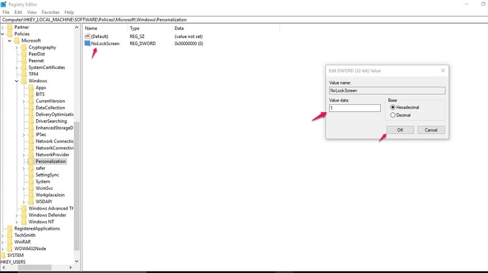Click the (Default) string value icon
This screenshot has height=273, width=488.
tap(87, 37)
